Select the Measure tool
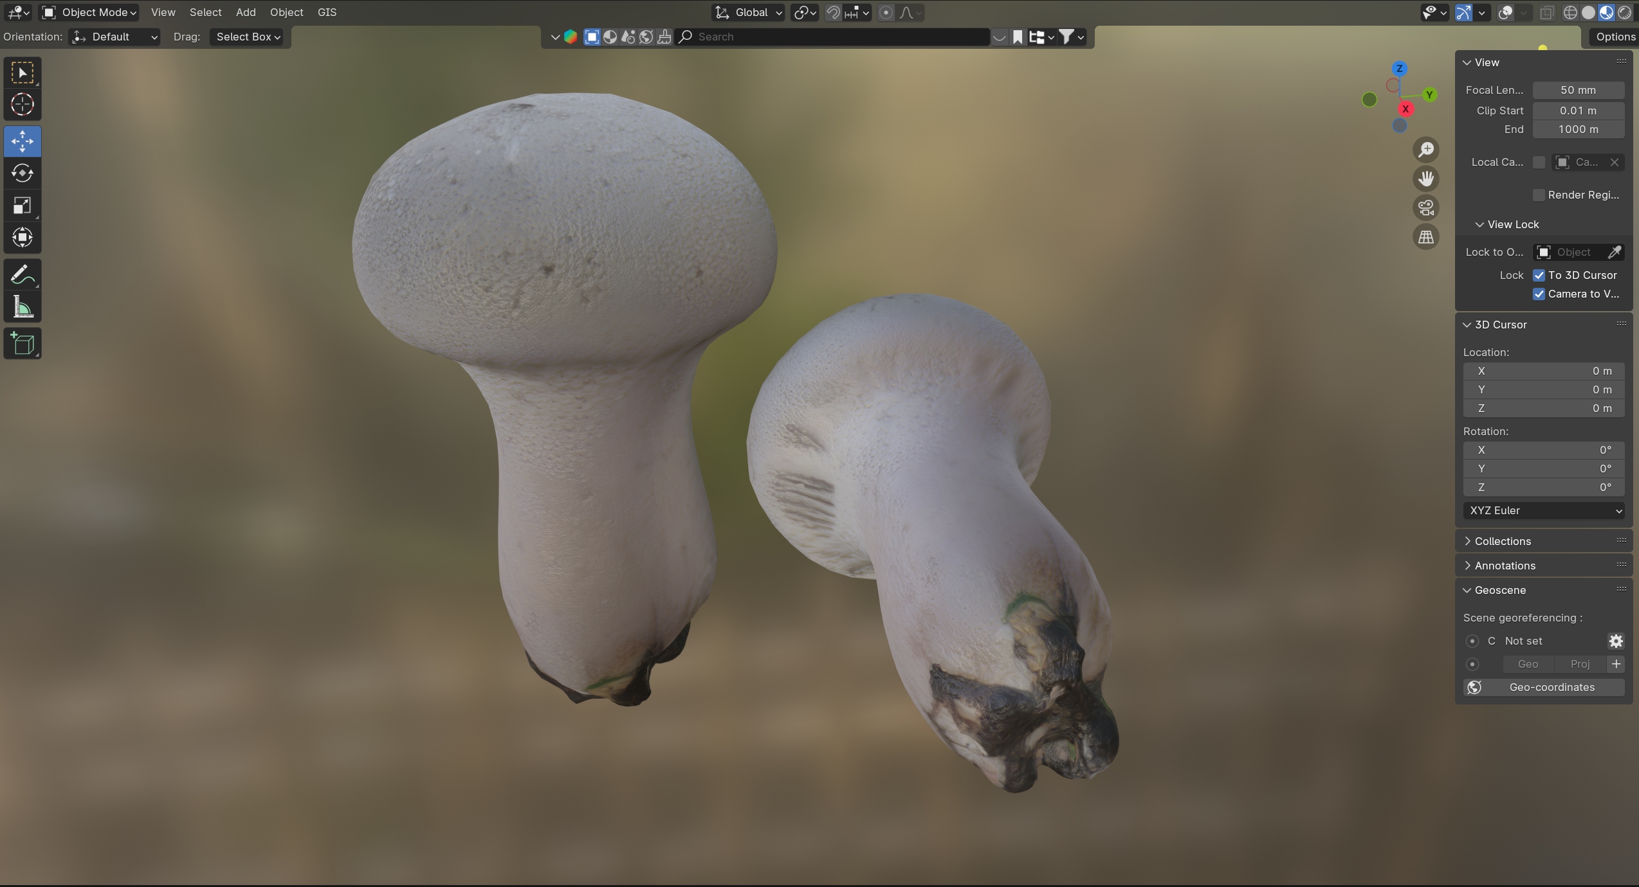 click(23, 308)
